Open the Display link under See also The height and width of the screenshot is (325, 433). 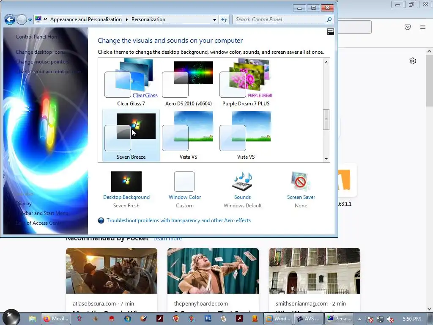(x=24, y=204)
